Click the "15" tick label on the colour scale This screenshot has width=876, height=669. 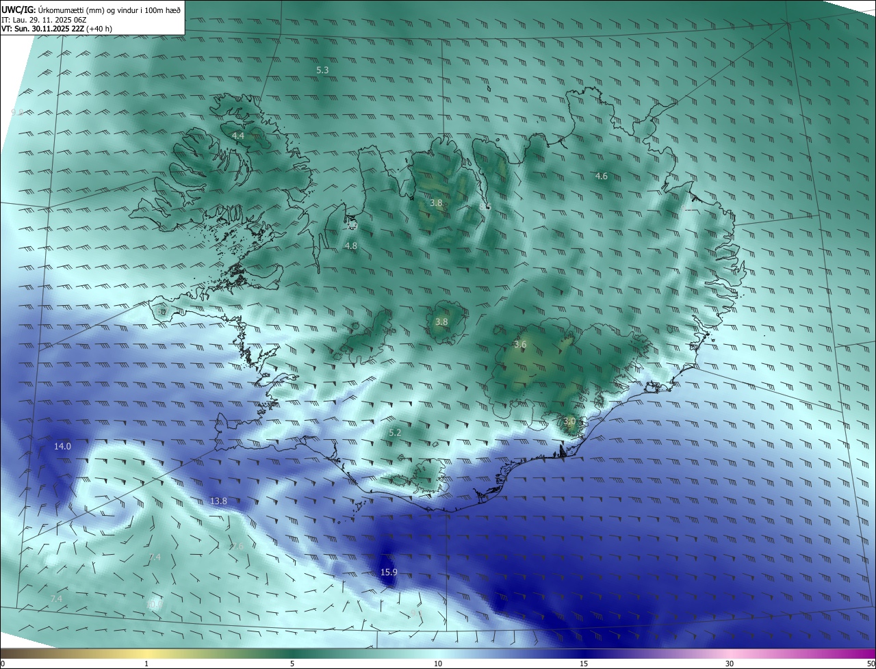584,664
